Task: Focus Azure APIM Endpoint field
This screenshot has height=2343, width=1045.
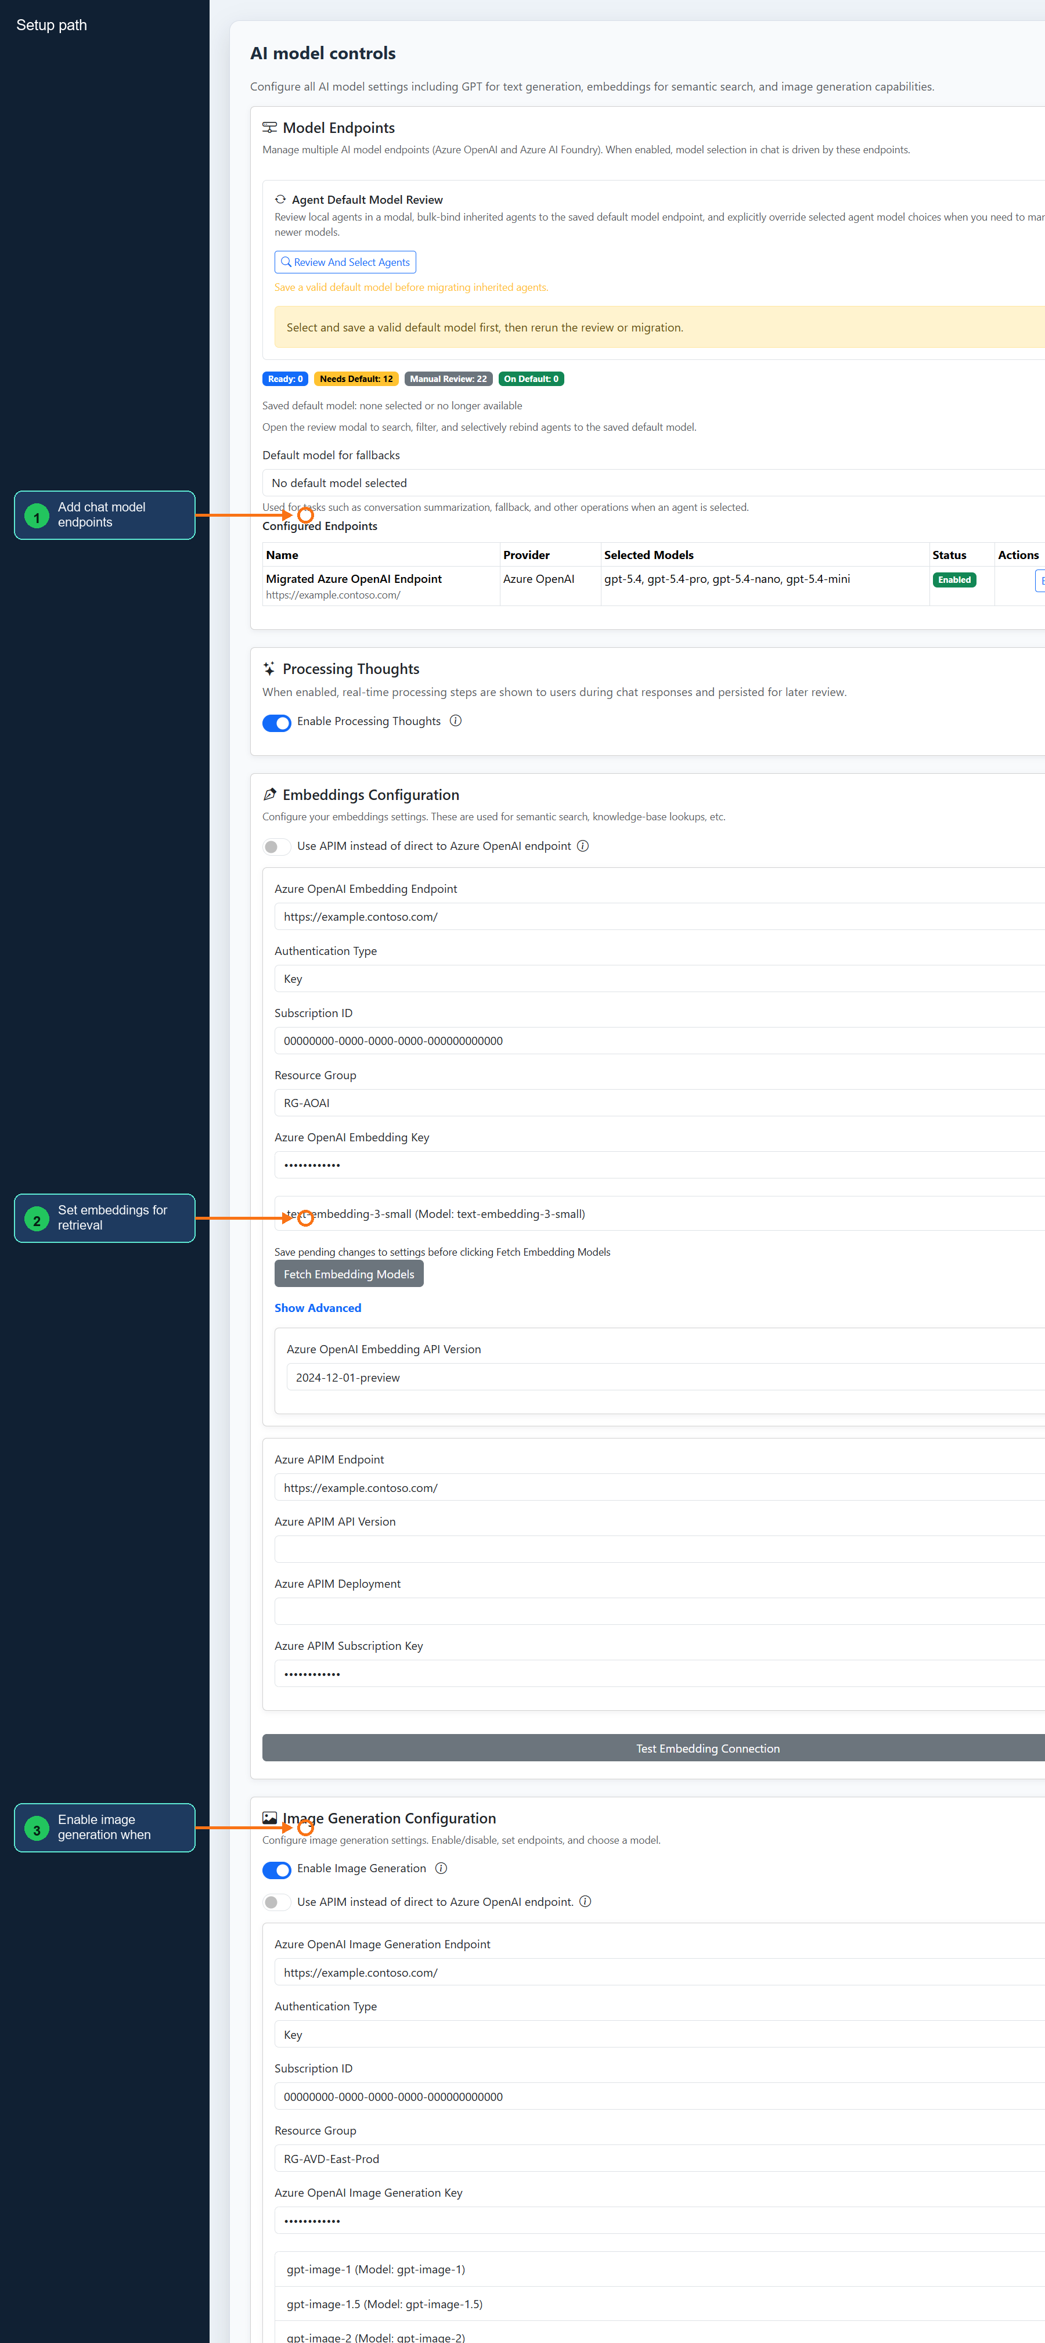Action: (x=660, y=1488)
